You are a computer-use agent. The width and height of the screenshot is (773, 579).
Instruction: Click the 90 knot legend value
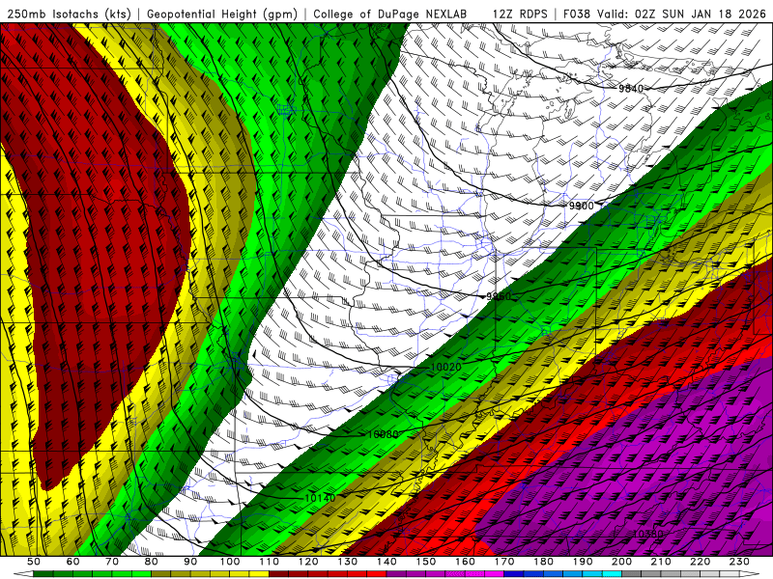click(x=190, y=562)
